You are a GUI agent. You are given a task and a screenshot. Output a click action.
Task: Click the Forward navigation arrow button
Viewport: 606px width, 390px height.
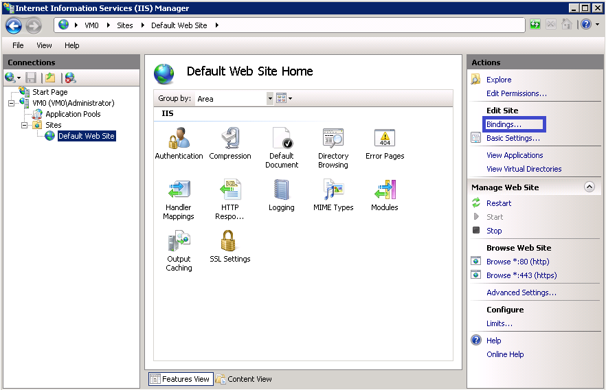pos(34,26)
